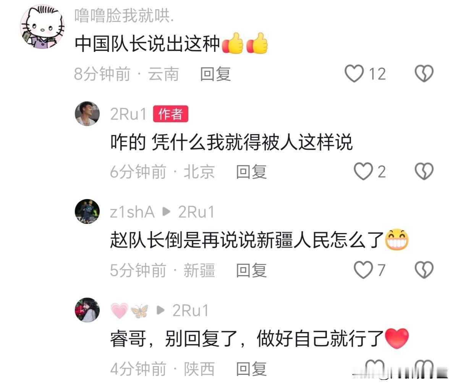458x389 pixels.
Task: Reply to 2Ru1's Beijing comment
Action: [251, 172]
